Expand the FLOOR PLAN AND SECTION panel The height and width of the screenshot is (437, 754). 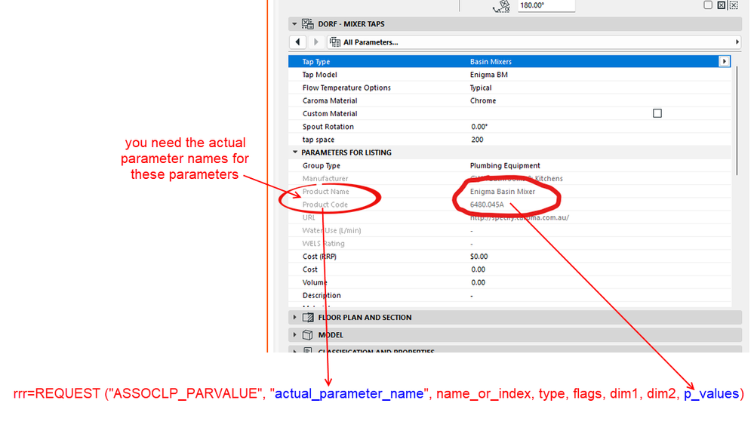[x=295, y=317]
